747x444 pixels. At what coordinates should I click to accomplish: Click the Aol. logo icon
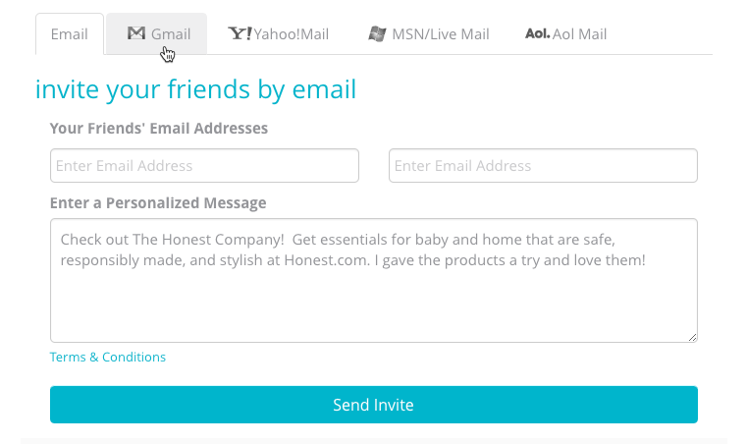tap(537, 33)
